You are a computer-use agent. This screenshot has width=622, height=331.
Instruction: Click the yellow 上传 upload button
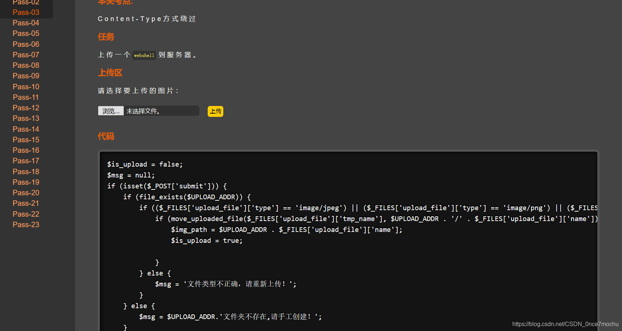click(215, 111)
